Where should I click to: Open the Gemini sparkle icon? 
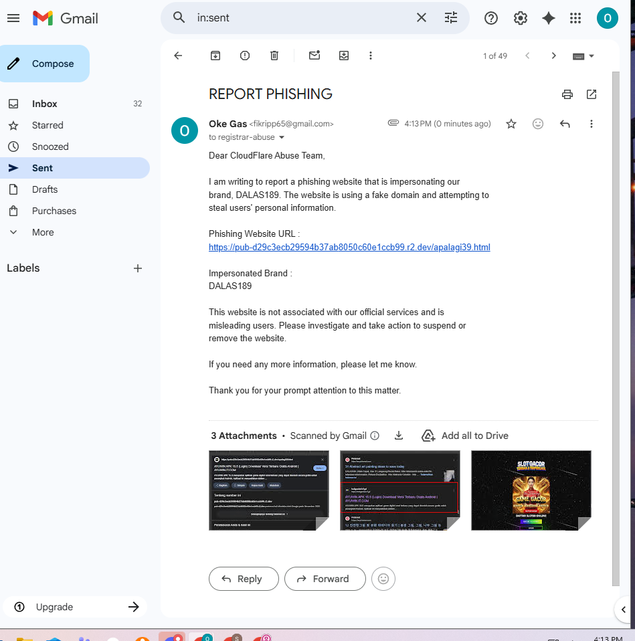tap(548, 18)
